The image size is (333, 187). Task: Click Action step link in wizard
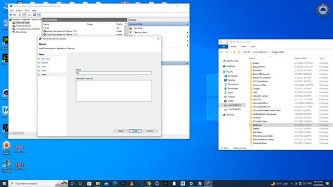click(44, 66)
